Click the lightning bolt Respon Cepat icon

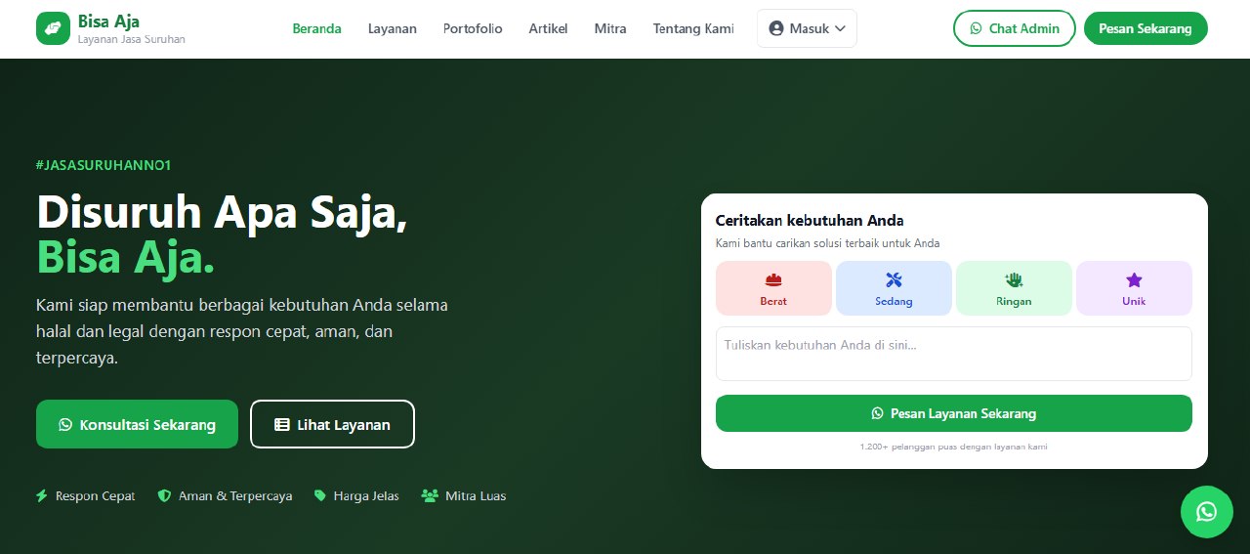42,495
